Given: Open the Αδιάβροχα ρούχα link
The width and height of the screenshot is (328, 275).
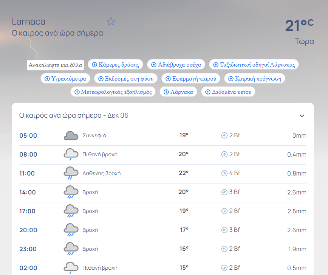Looking at the screenshot, I should pyautogui.click(x=176, y=65).
